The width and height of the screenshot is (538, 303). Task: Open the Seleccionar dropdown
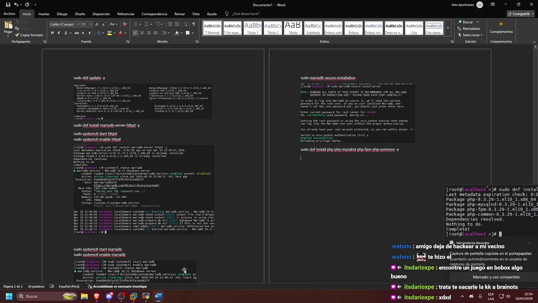click(470, 35)
